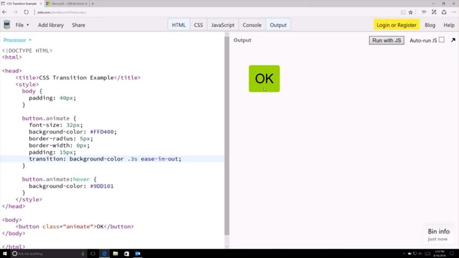The image size is (459, 258).
Task: Open Edge's More options icon
Action: tap(454, 12)
